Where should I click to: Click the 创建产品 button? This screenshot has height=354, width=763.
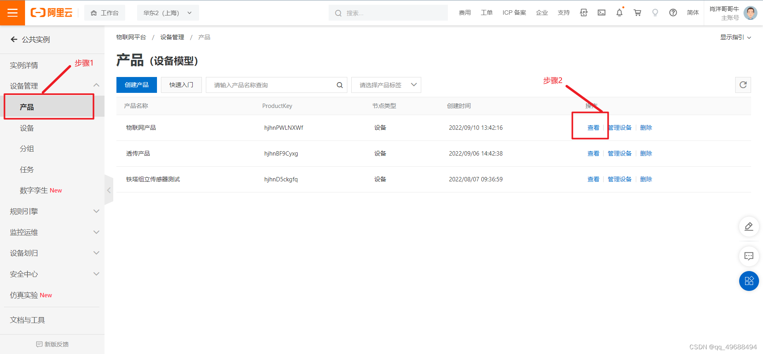[137, 85]
